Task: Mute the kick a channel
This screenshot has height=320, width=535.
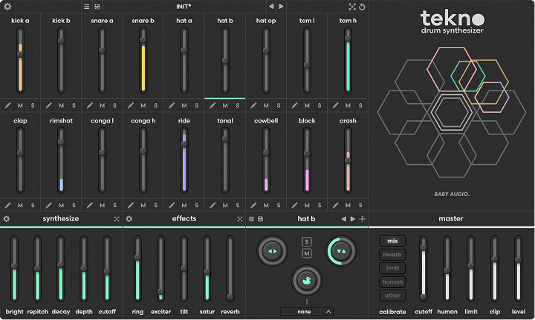Action: [20, 105]
